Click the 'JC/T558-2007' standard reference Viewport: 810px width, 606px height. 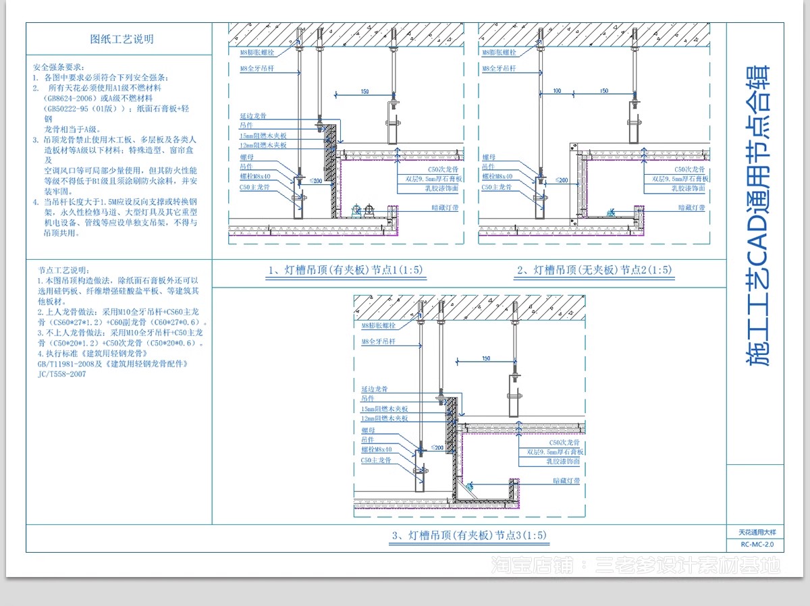tap(62, 373)
